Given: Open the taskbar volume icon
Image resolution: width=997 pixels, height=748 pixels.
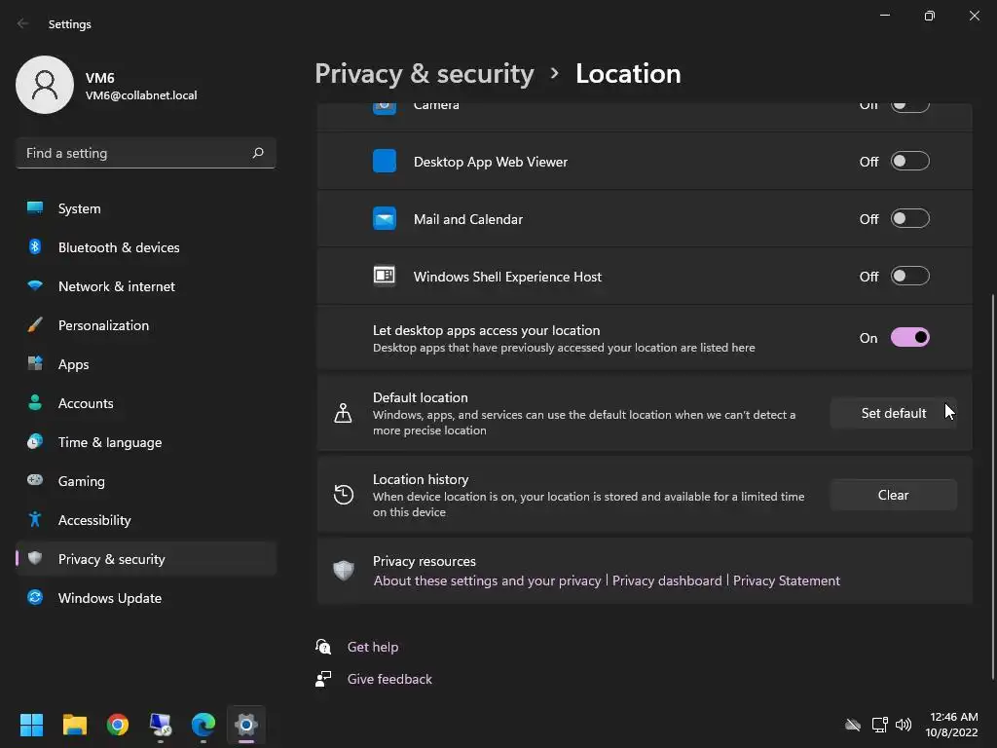Looking at the screenshot, I should coord(904,725).
